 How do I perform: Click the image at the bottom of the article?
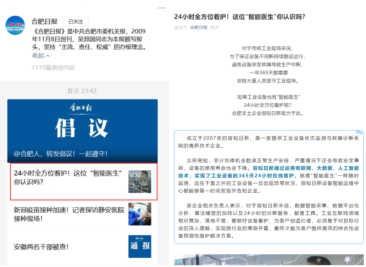click(x=269, y=260)
